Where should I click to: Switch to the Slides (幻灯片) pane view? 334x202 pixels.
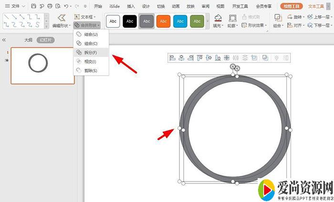tap(46, 40)
